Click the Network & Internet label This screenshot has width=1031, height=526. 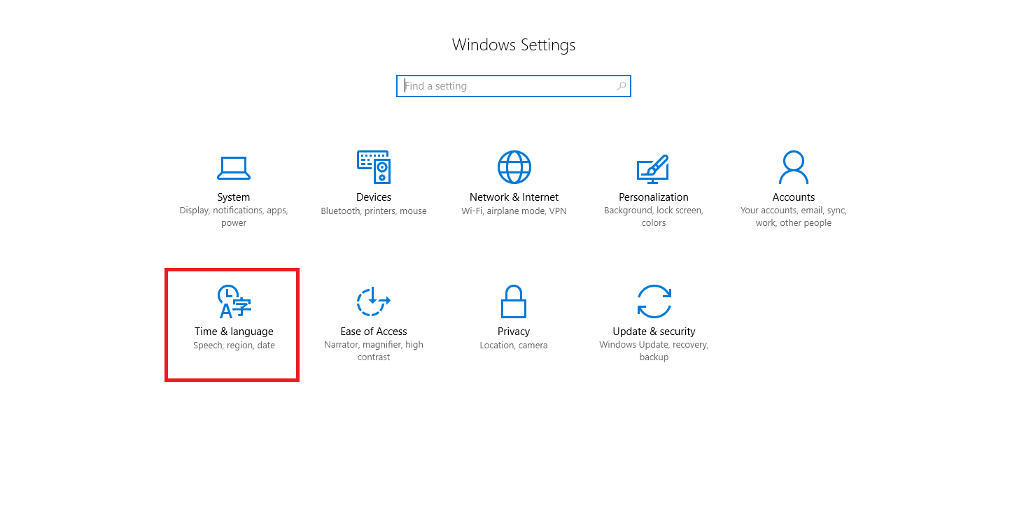[514, 197]
